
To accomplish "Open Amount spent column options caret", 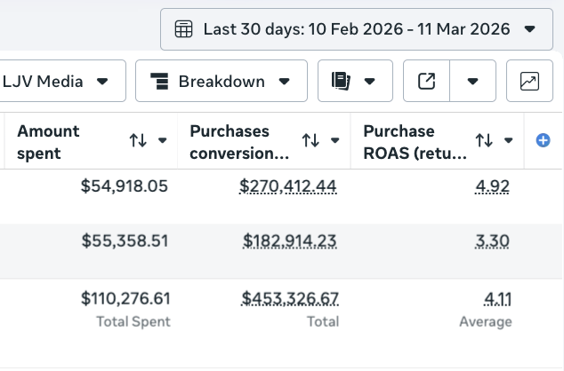I will click(162, 140).
